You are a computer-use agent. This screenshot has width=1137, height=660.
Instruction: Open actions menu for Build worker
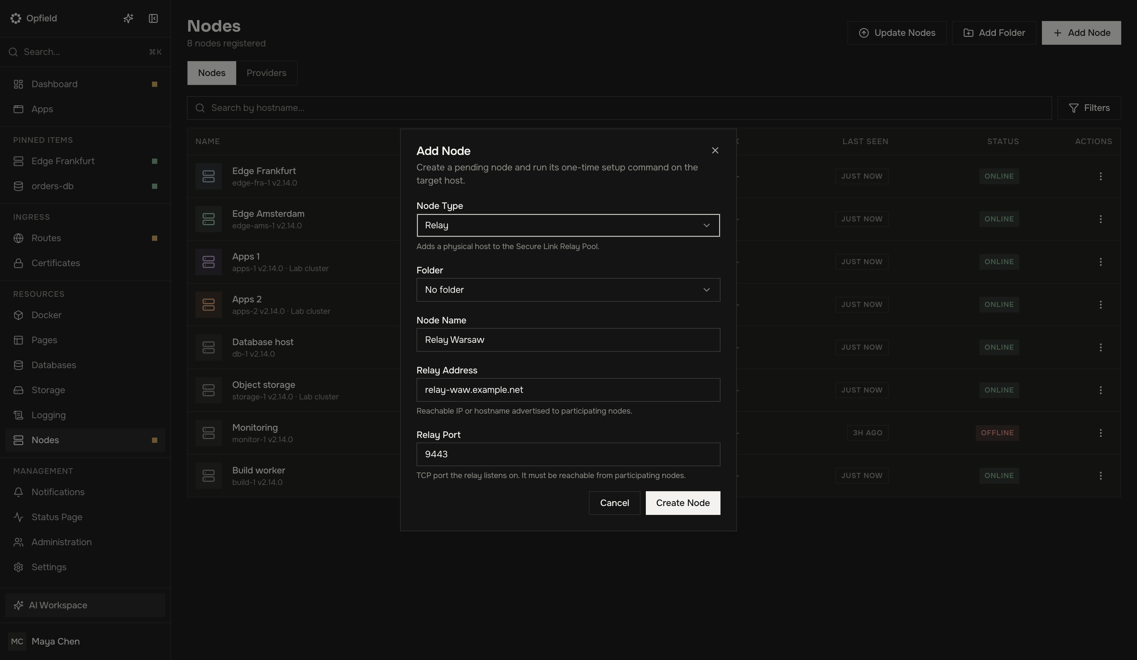tap(1100, 476)
